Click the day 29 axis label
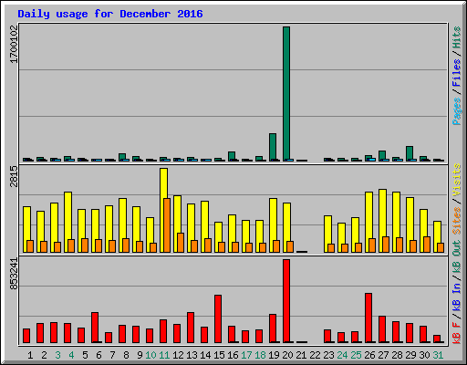467x365 pixels. coord(410,355)
